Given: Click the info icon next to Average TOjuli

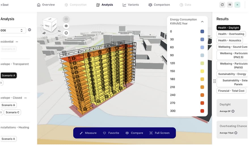Looking at the screenshot, I should [x=236, y=133].
